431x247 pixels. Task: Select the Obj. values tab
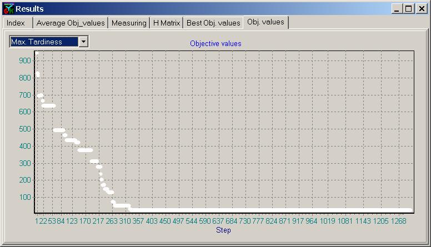point(265,22)
